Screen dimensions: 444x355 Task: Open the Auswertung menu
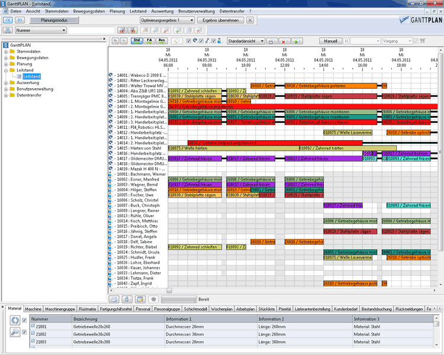pyautogui.click(x=162, y=11)
